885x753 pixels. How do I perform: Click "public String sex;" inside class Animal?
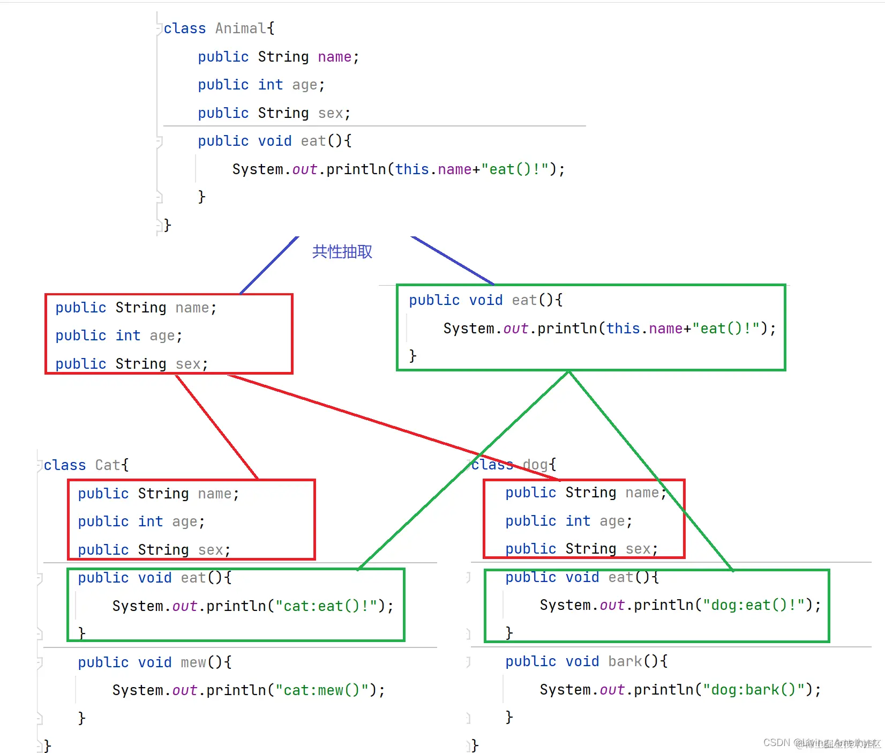pos(274,113)
